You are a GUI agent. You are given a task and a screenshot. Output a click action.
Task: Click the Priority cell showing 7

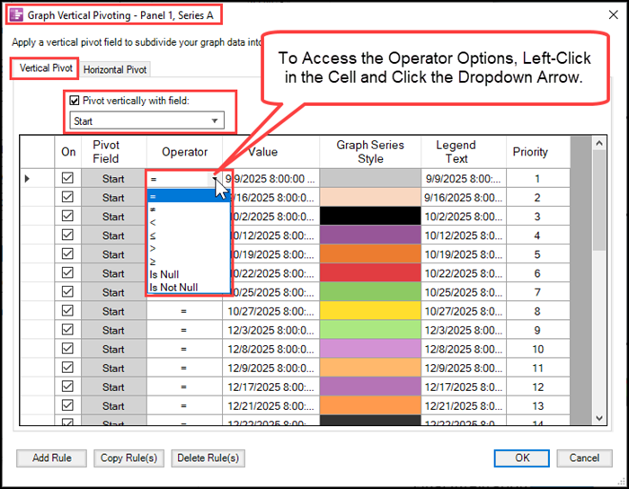tap(538, 292)
